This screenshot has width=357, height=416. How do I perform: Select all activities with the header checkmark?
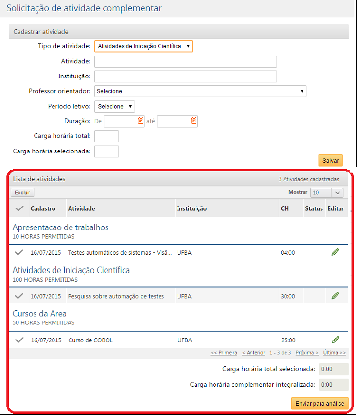coord(19,208)
